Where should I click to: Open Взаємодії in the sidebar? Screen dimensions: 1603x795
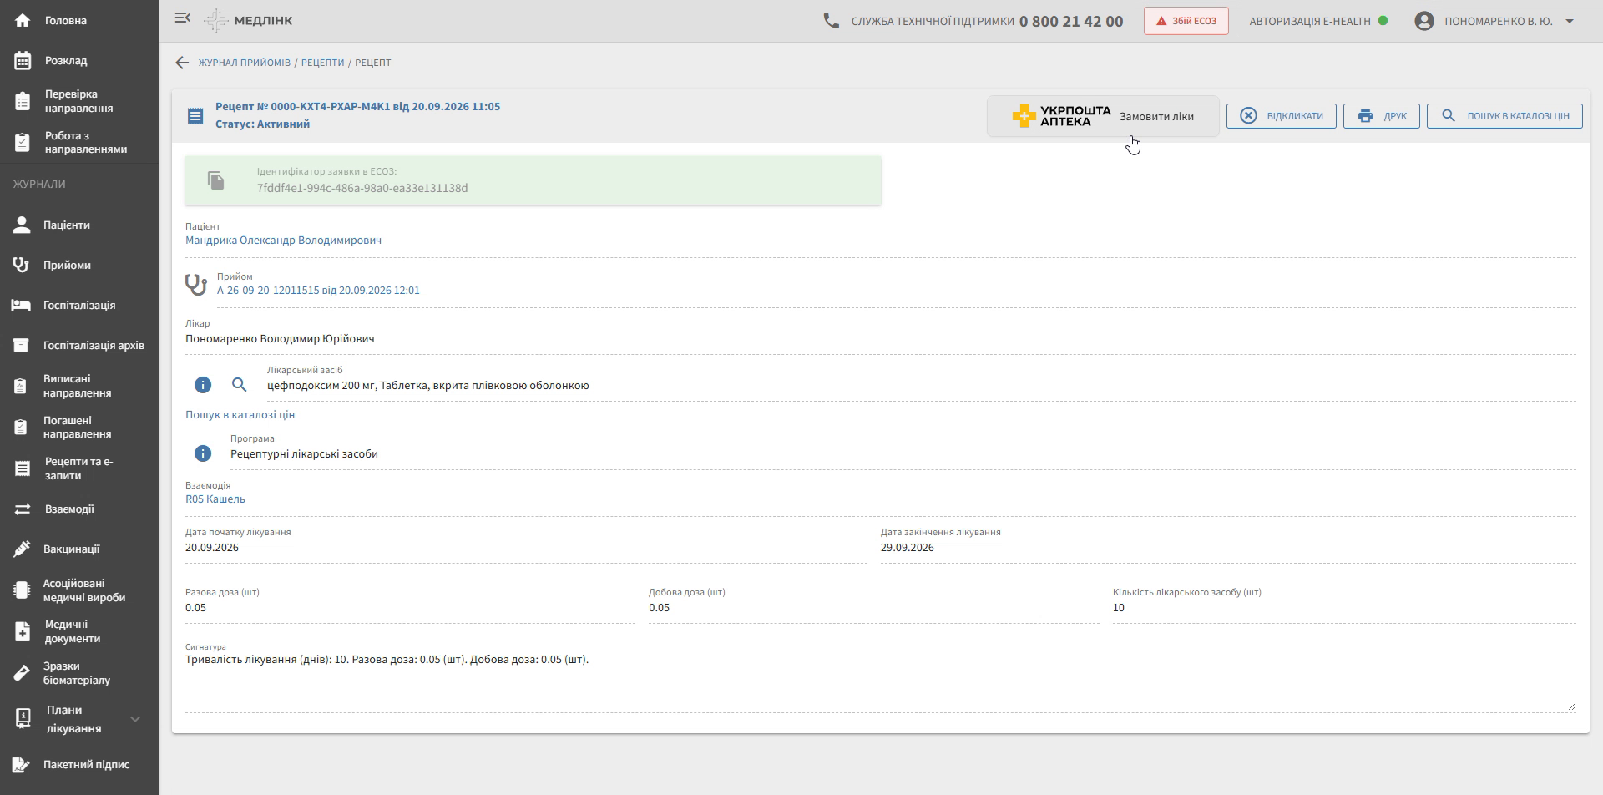(79, 509)
